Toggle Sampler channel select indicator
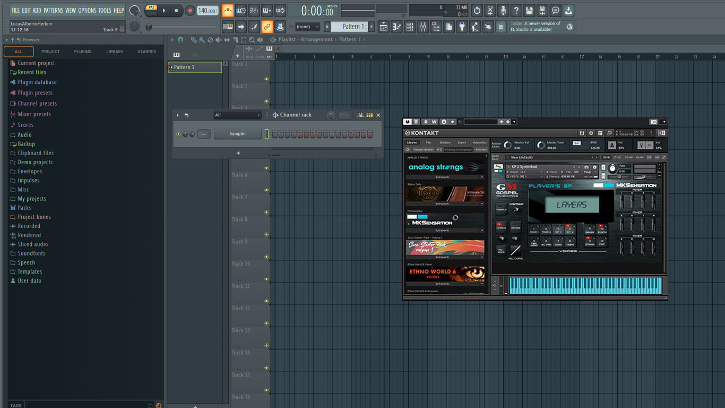The width and height of the screenshot is (725, 408). coord(267,134)
